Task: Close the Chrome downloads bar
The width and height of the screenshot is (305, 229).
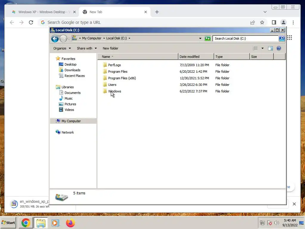Action: point(294,204)
